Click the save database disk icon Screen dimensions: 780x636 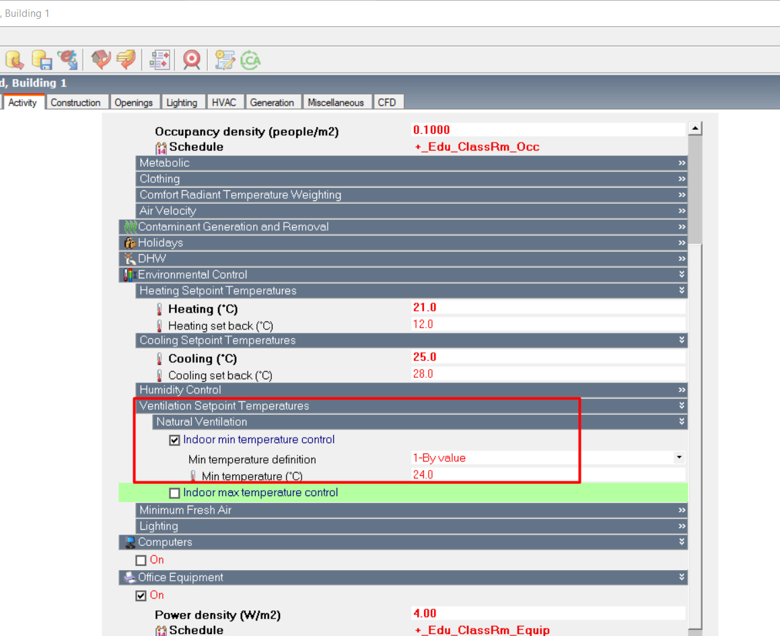click(42, 60)
